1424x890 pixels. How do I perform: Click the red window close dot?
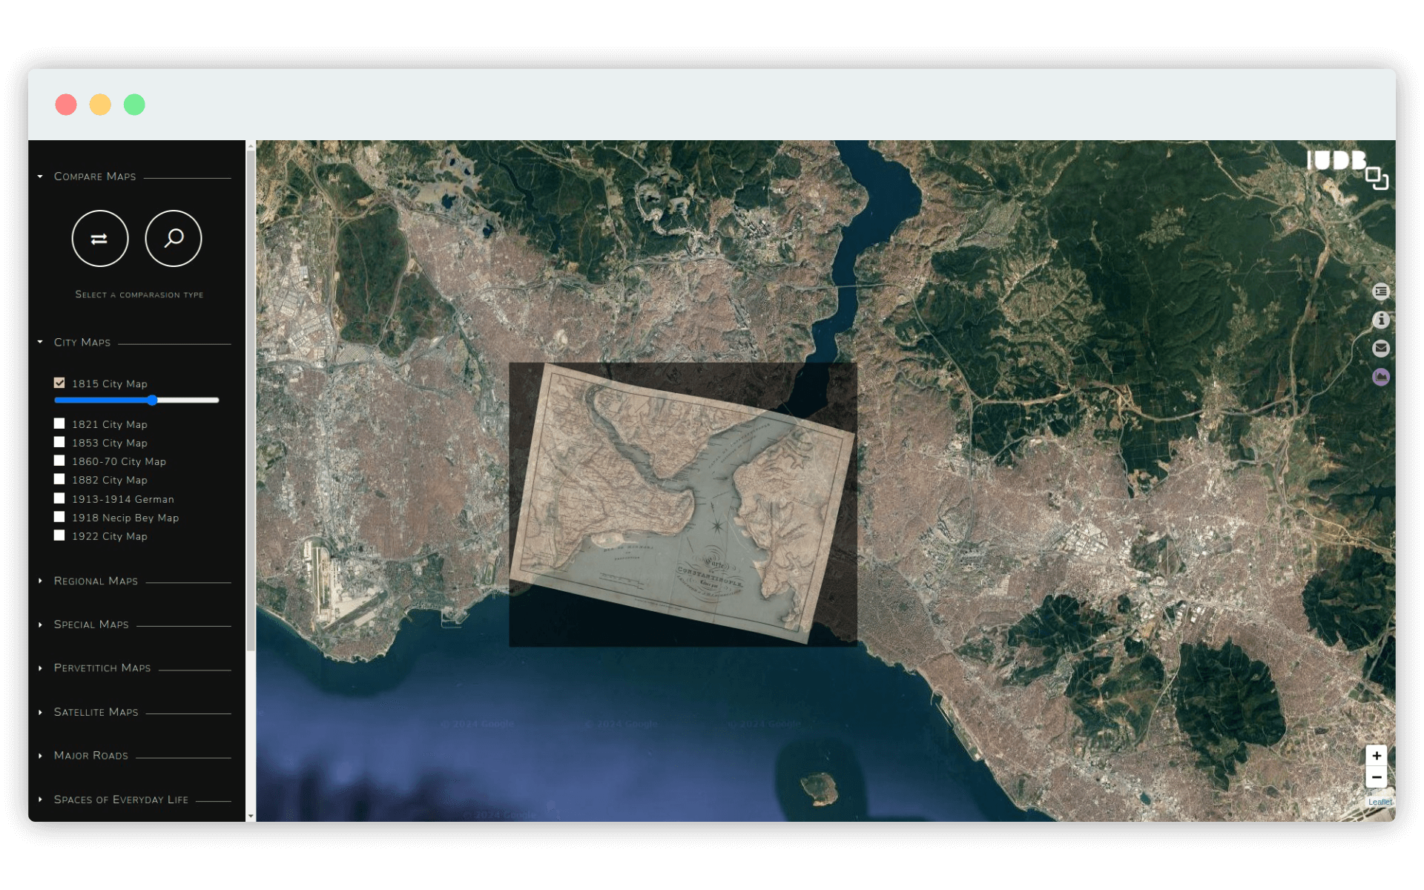66,105
